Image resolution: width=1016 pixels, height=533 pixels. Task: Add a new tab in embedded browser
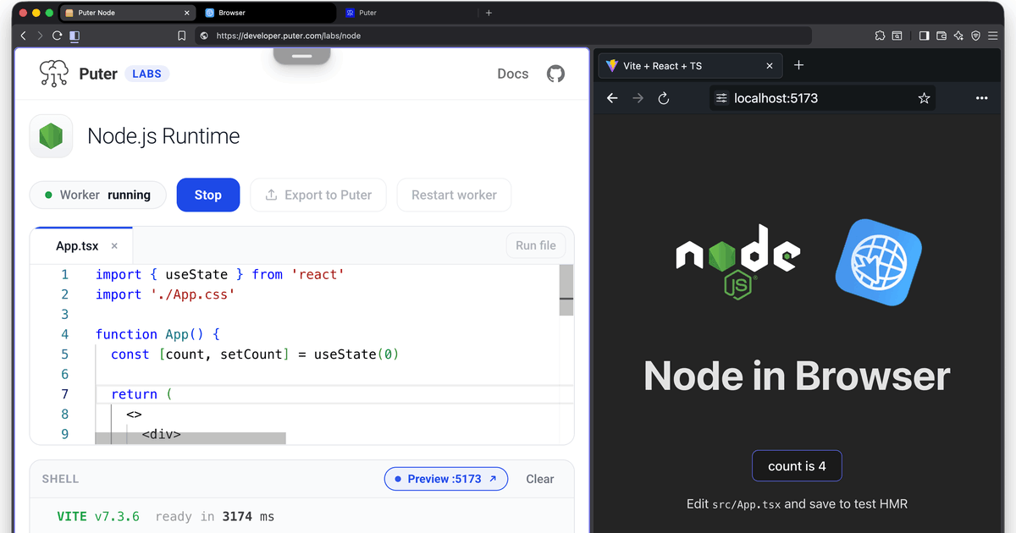pos(798,65)
